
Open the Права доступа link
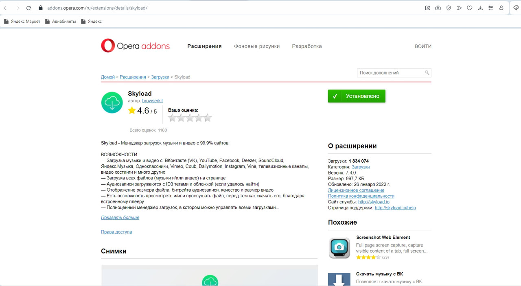[116, 232]
